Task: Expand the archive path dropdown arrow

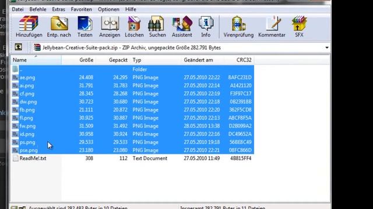Action: [327, 48]
